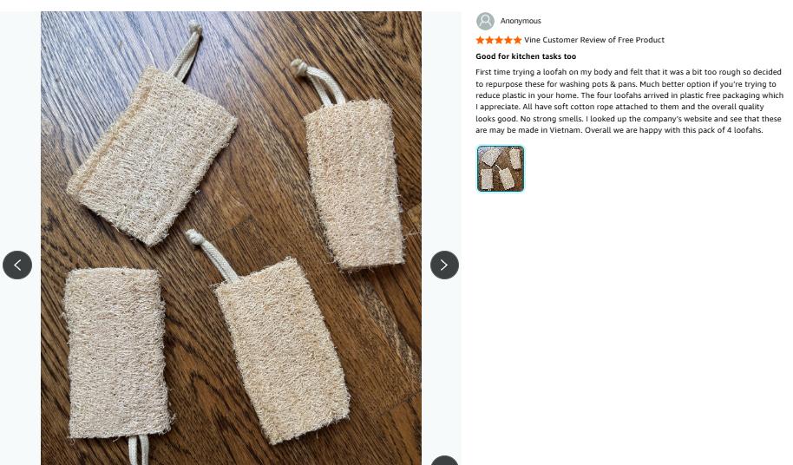Click the middle star of the rating
Image resolution: width=793 pixels, height=465 pixels.
pyautogui.click(x=499, y=40)
